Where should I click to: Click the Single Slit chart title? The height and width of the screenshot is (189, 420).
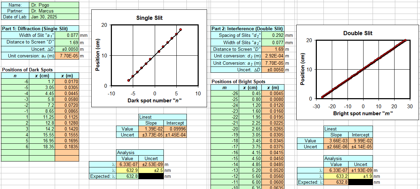[x=149, y=18]
